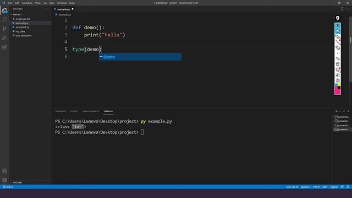Open the View menu
This screenshot has height=198, width=352.
pyautogui.click(x=38, y=3)
